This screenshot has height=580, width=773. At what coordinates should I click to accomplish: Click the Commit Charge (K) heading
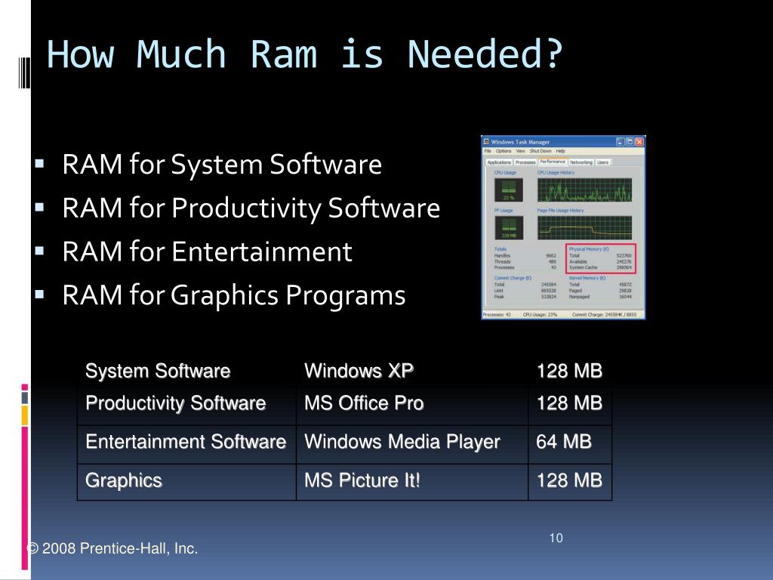coord(513,278)
